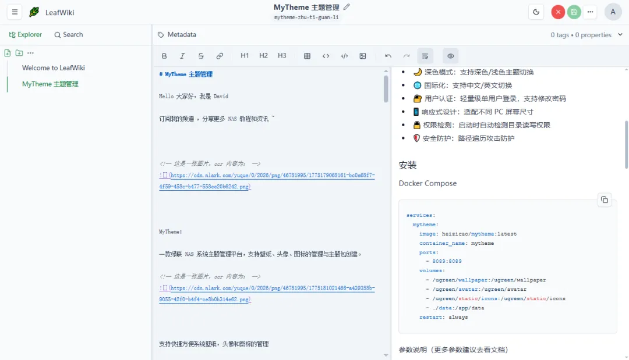Click line 订阅我的频道 in editor

217,119
